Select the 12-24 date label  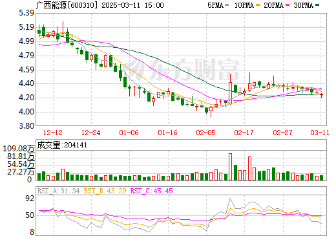(x=91, y=133)
